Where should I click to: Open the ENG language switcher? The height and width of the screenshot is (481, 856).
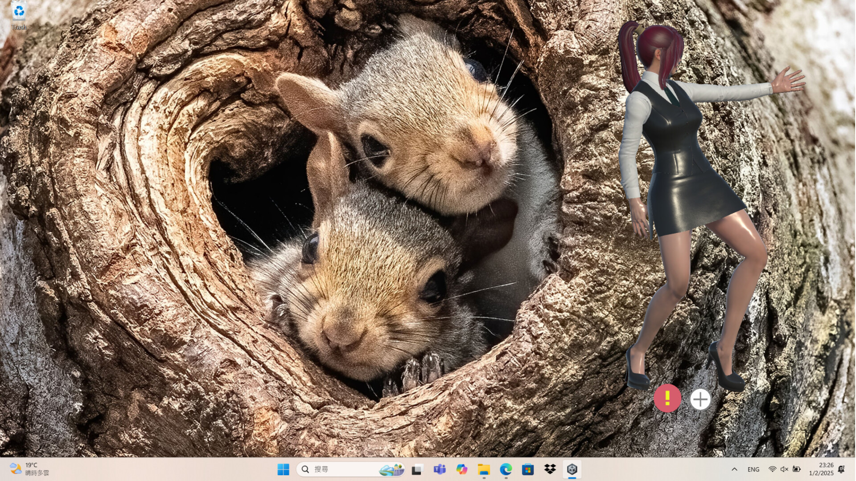click(753, 469)
